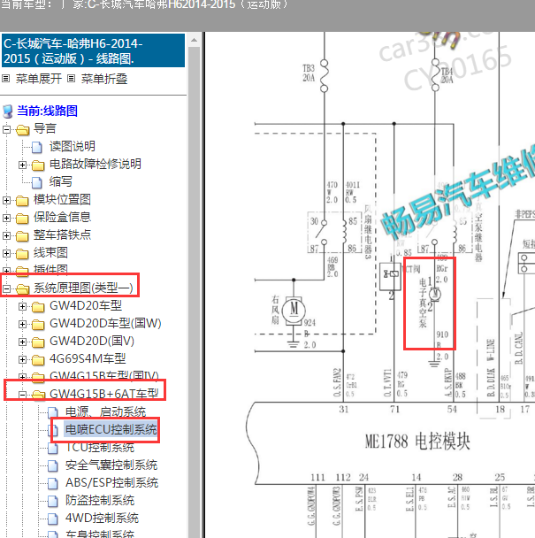This screenshot has width=535, height=538.
Task: Click the TB3 20A fuse symbol
Action: [x=324, y=76]
